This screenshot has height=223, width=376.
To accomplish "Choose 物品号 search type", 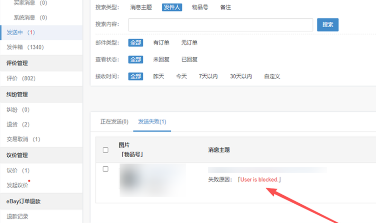I will [x=200, y=7].
